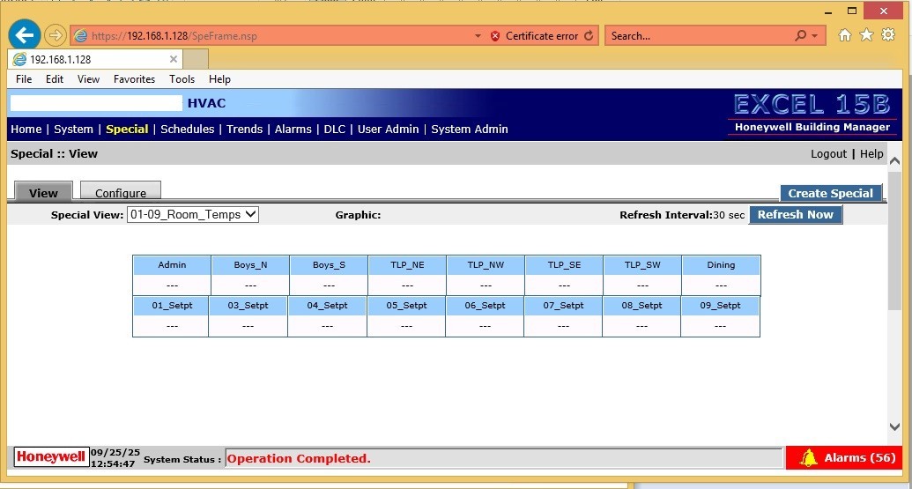Click the Boys_N column header

pos(250,264)
